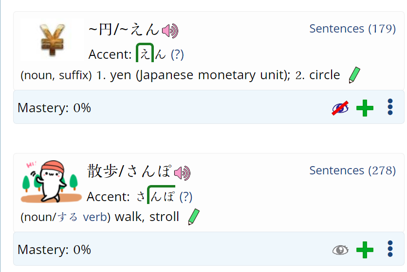This screenshot has width=407, height=272.
Task: Play audio for 円/えん word
Action: (170, 31)
